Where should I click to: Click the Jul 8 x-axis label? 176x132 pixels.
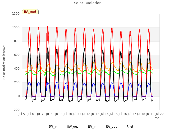point(49,114)
